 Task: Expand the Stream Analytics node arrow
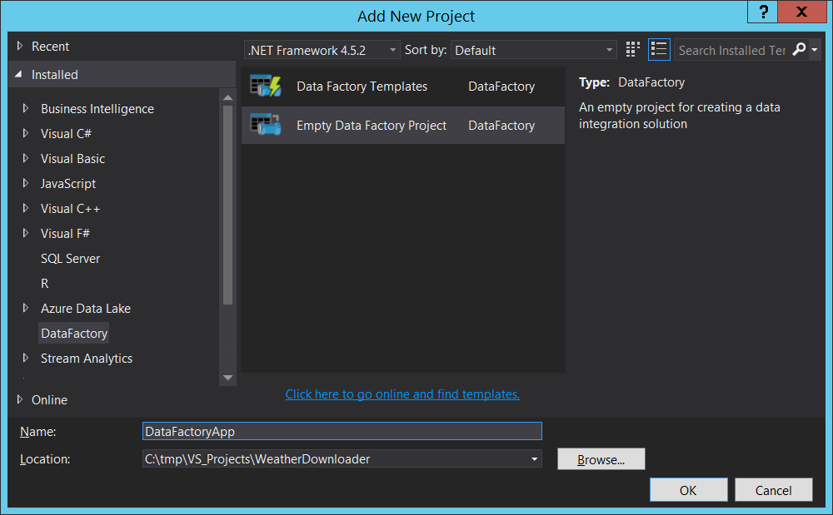(x=26, y=358)
